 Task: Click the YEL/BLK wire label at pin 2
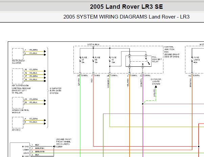33,53
